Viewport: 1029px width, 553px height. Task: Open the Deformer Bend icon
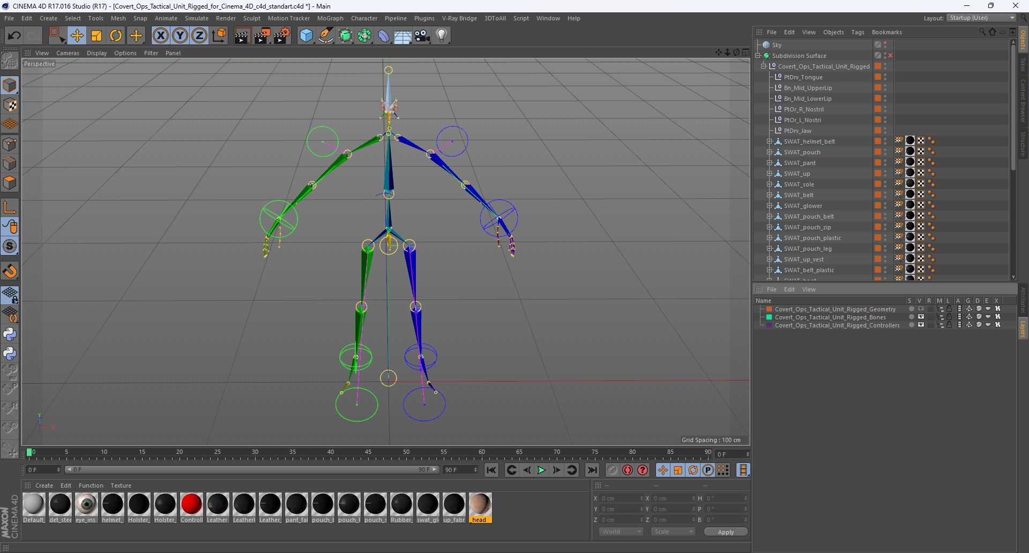pos(384,36)
